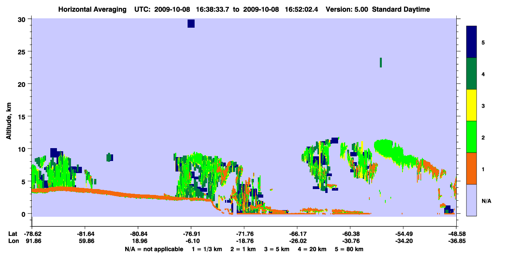Click the colorbar label 'N/A'

(486, 201)
